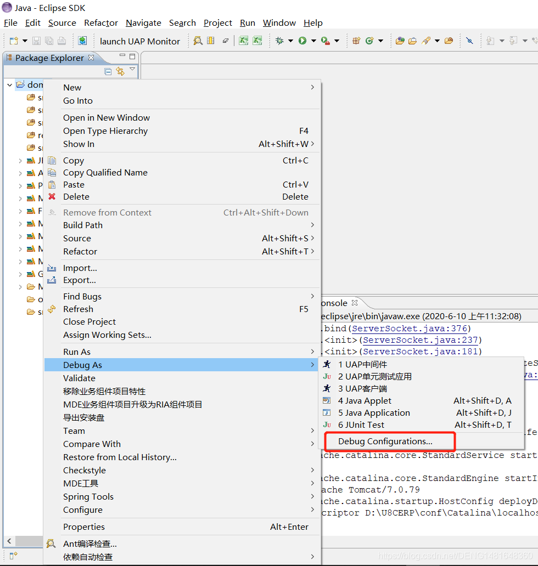Click the red Delete cross icon
This screenshot has height=566, width=538.
[x=52, y=196]
